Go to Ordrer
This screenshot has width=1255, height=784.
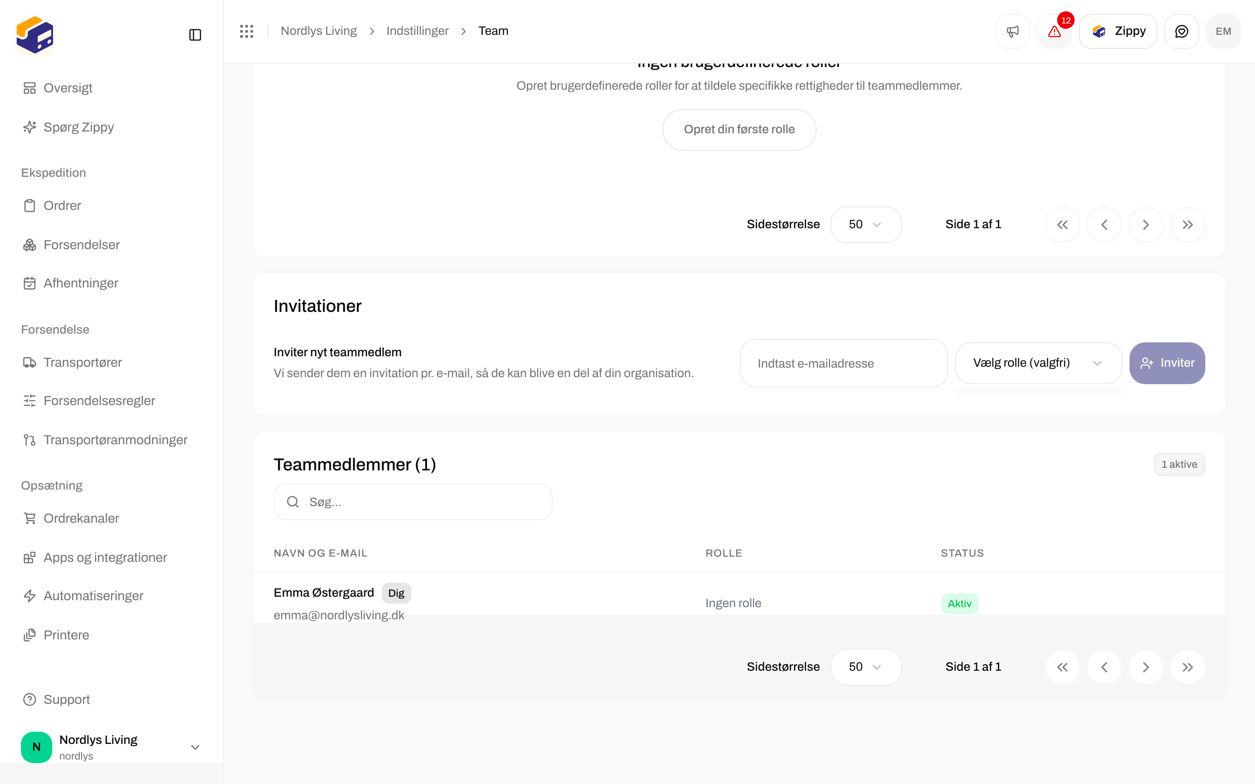pyautogui.click(x=112, y=206)
